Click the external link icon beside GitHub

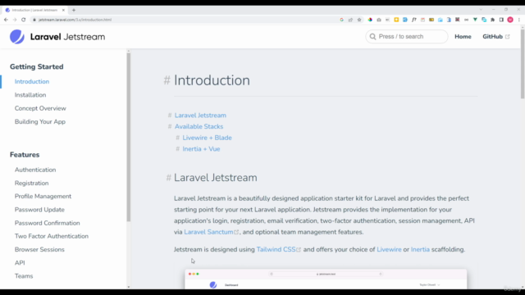click(x=508, y=36)
